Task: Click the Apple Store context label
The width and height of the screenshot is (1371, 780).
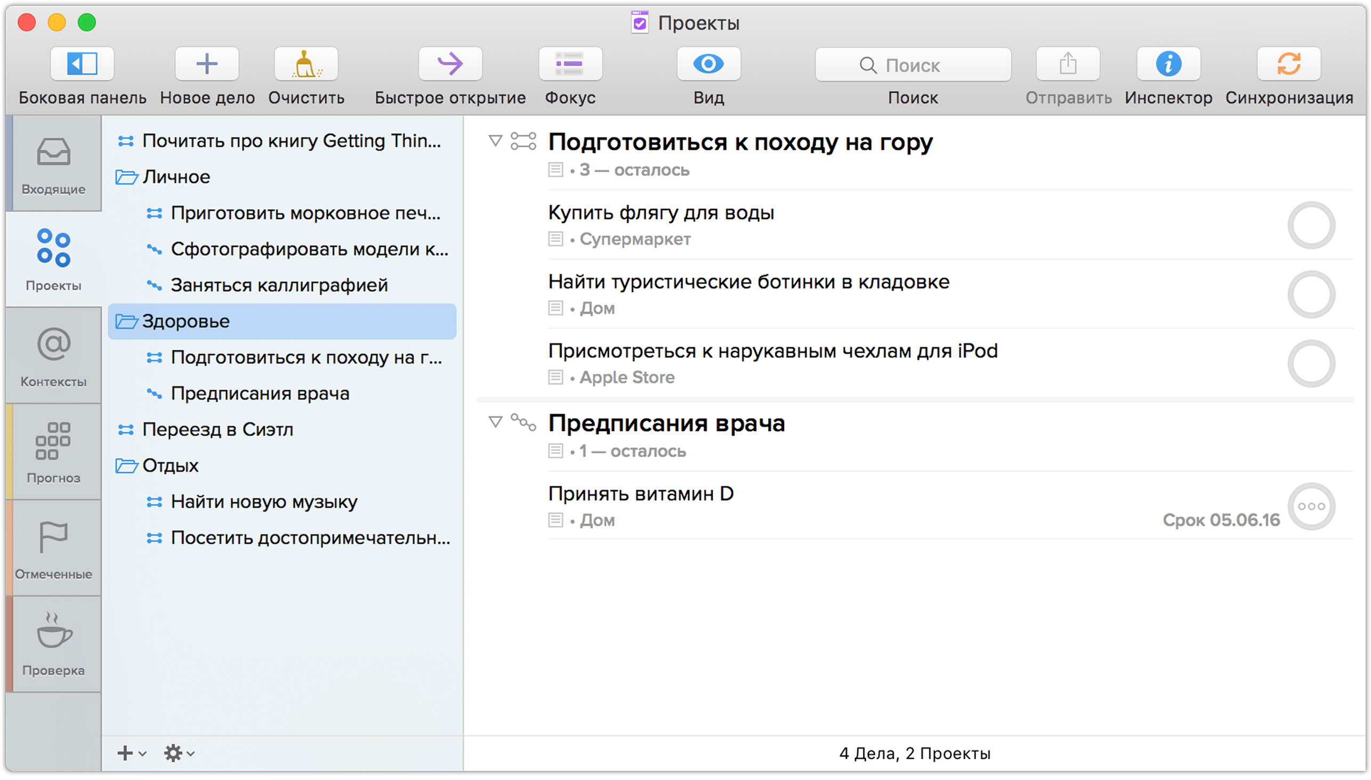Action: pos(627,377)
